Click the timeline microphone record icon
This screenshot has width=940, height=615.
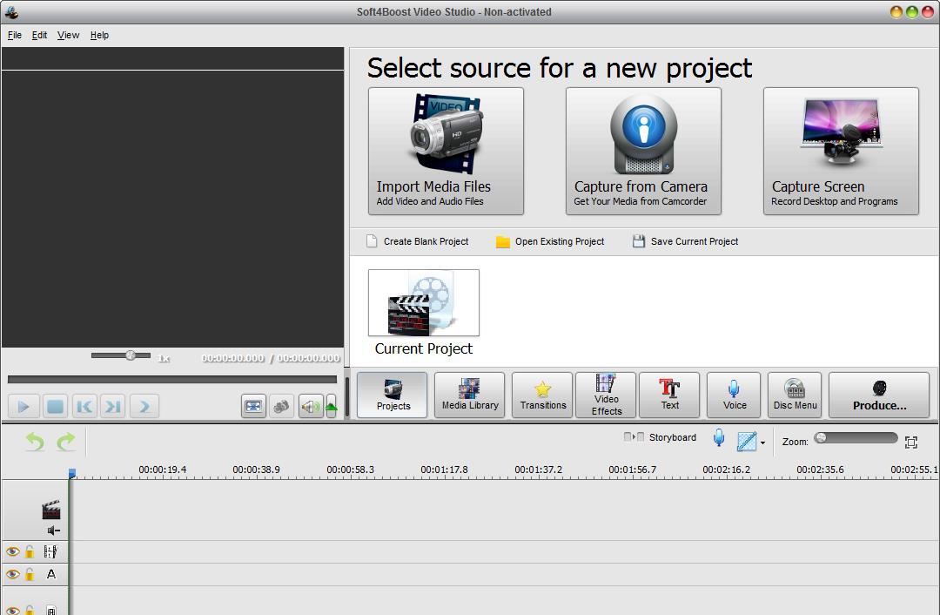pyautogui.click(x=719, y=438)
